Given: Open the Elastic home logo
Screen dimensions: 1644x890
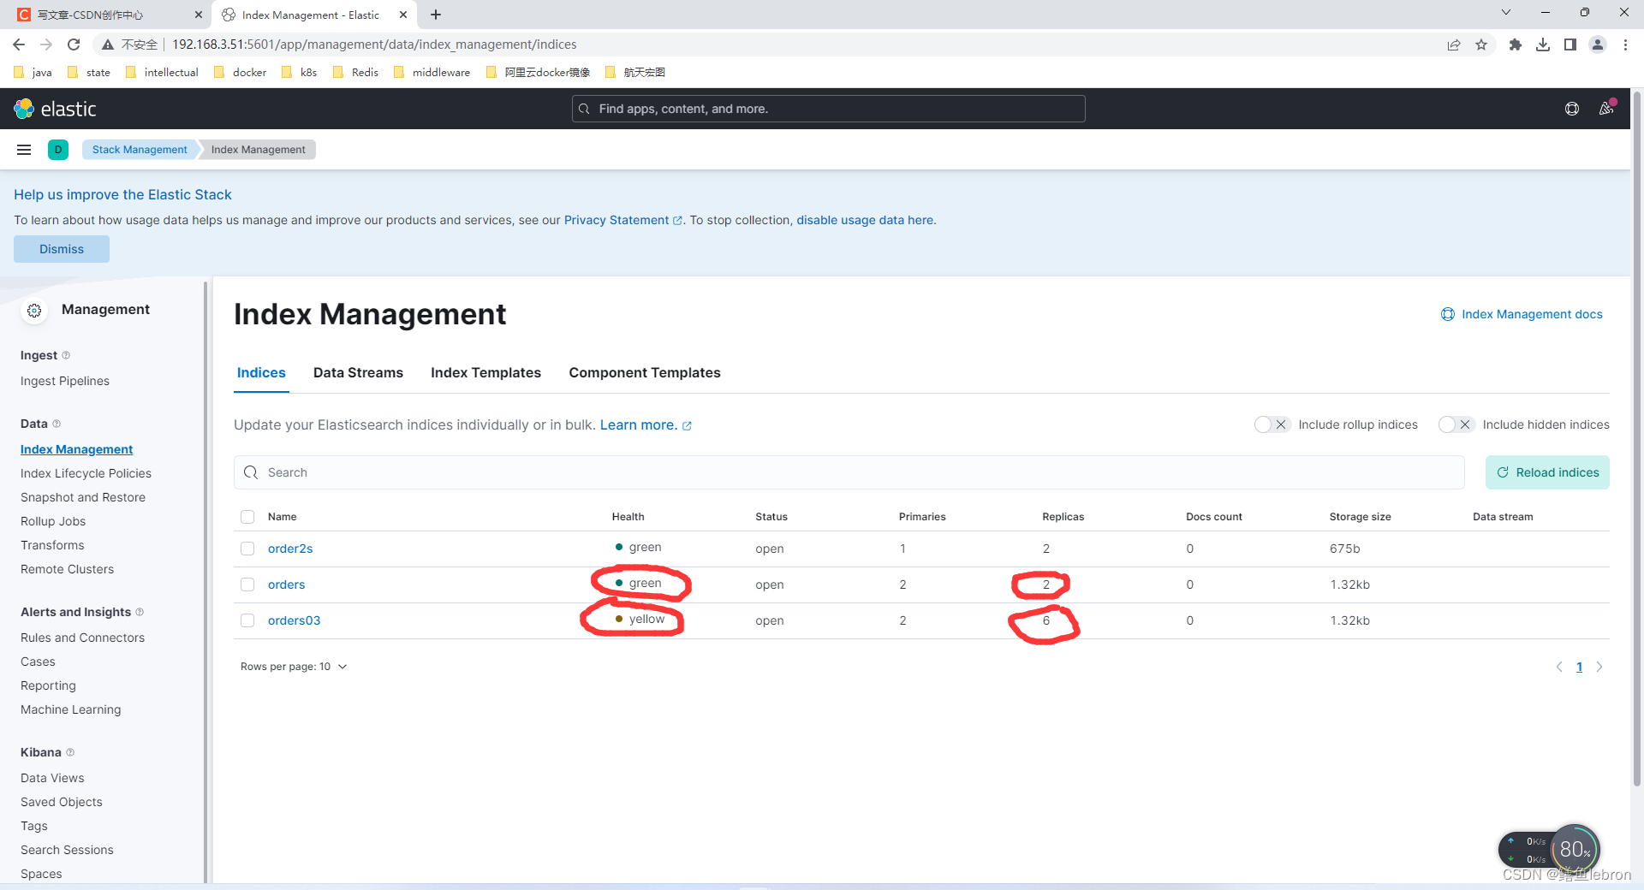Looking at the screenshot, I should [55, 109].
